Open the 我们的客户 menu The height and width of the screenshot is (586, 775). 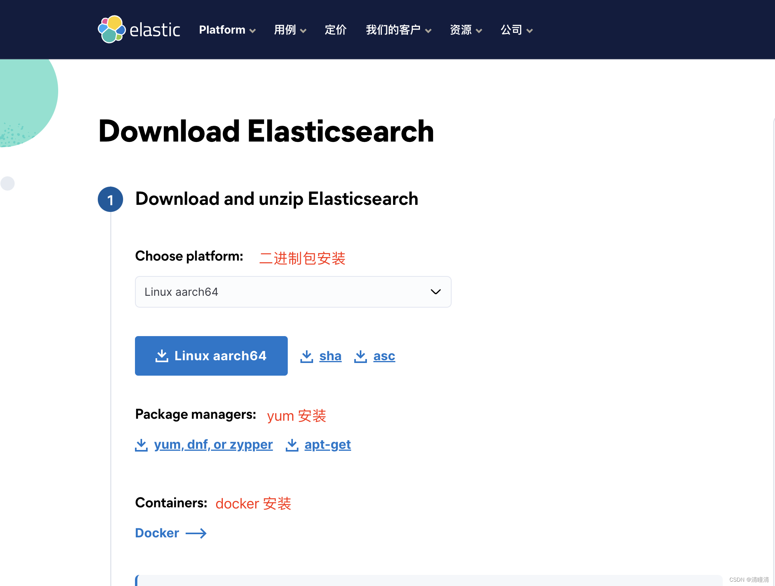399,30
